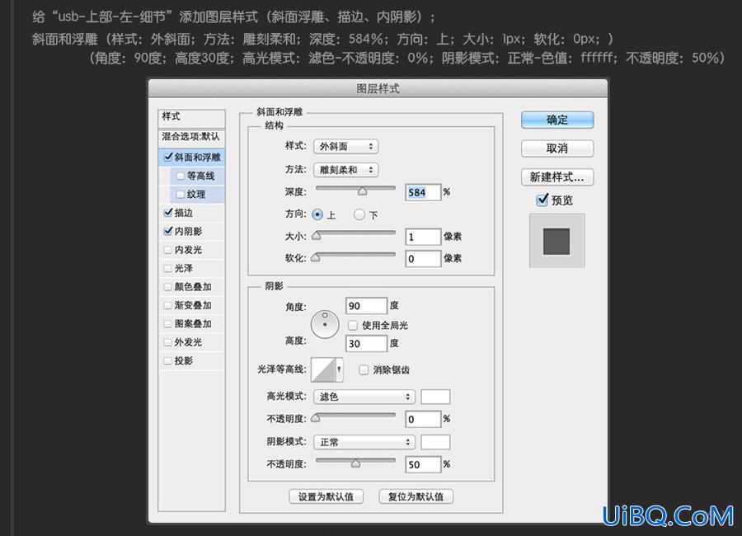Screen dimensions: 742x536
Task: Click the shadow 不透明度 slider handle
Action: tap(356, 463)
